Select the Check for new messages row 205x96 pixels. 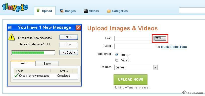(x=45, y=75)
